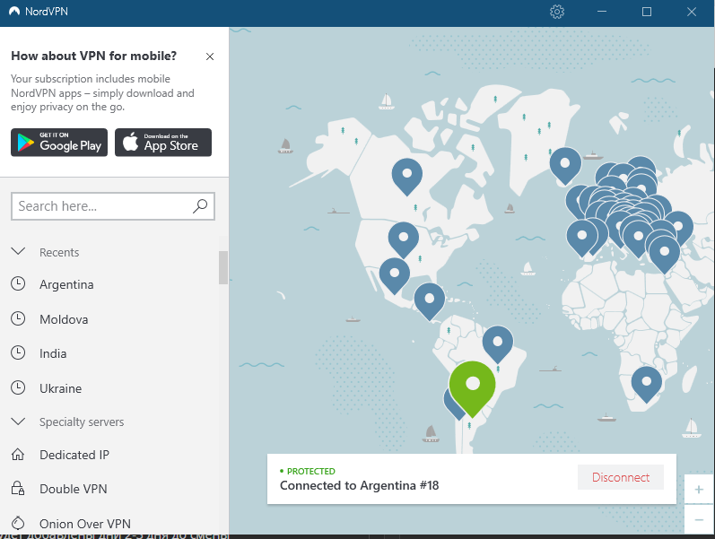Click the clock icon beside Argentina

tap(18, 283)
